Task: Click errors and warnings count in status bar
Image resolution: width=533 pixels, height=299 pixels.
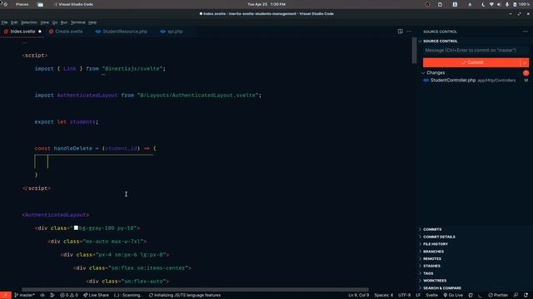Action: coord(69,296)
